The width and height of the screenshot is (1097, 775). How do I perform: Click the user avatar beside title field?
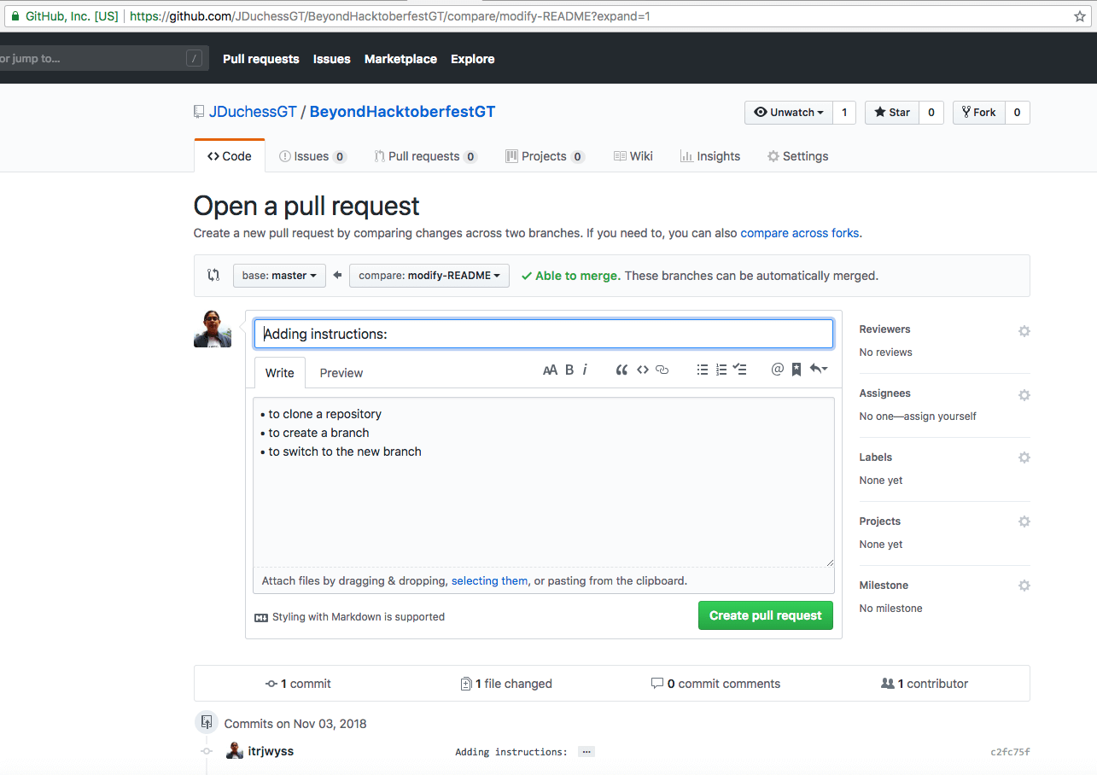click(x=213, y=329)
